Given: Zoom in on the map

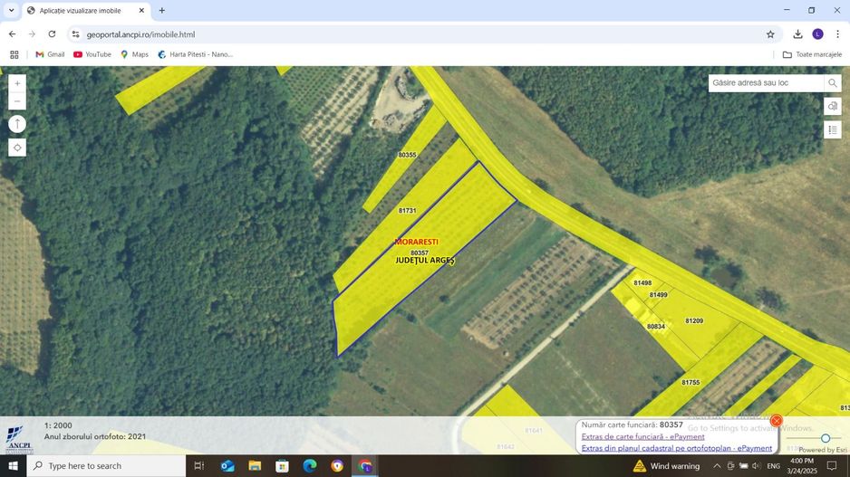Looking at the screenshot, I should pos(17,83).
